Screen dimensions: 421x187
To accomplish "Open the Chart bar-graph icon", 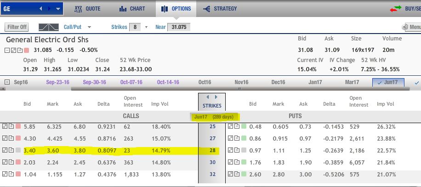I will (123, 8).
